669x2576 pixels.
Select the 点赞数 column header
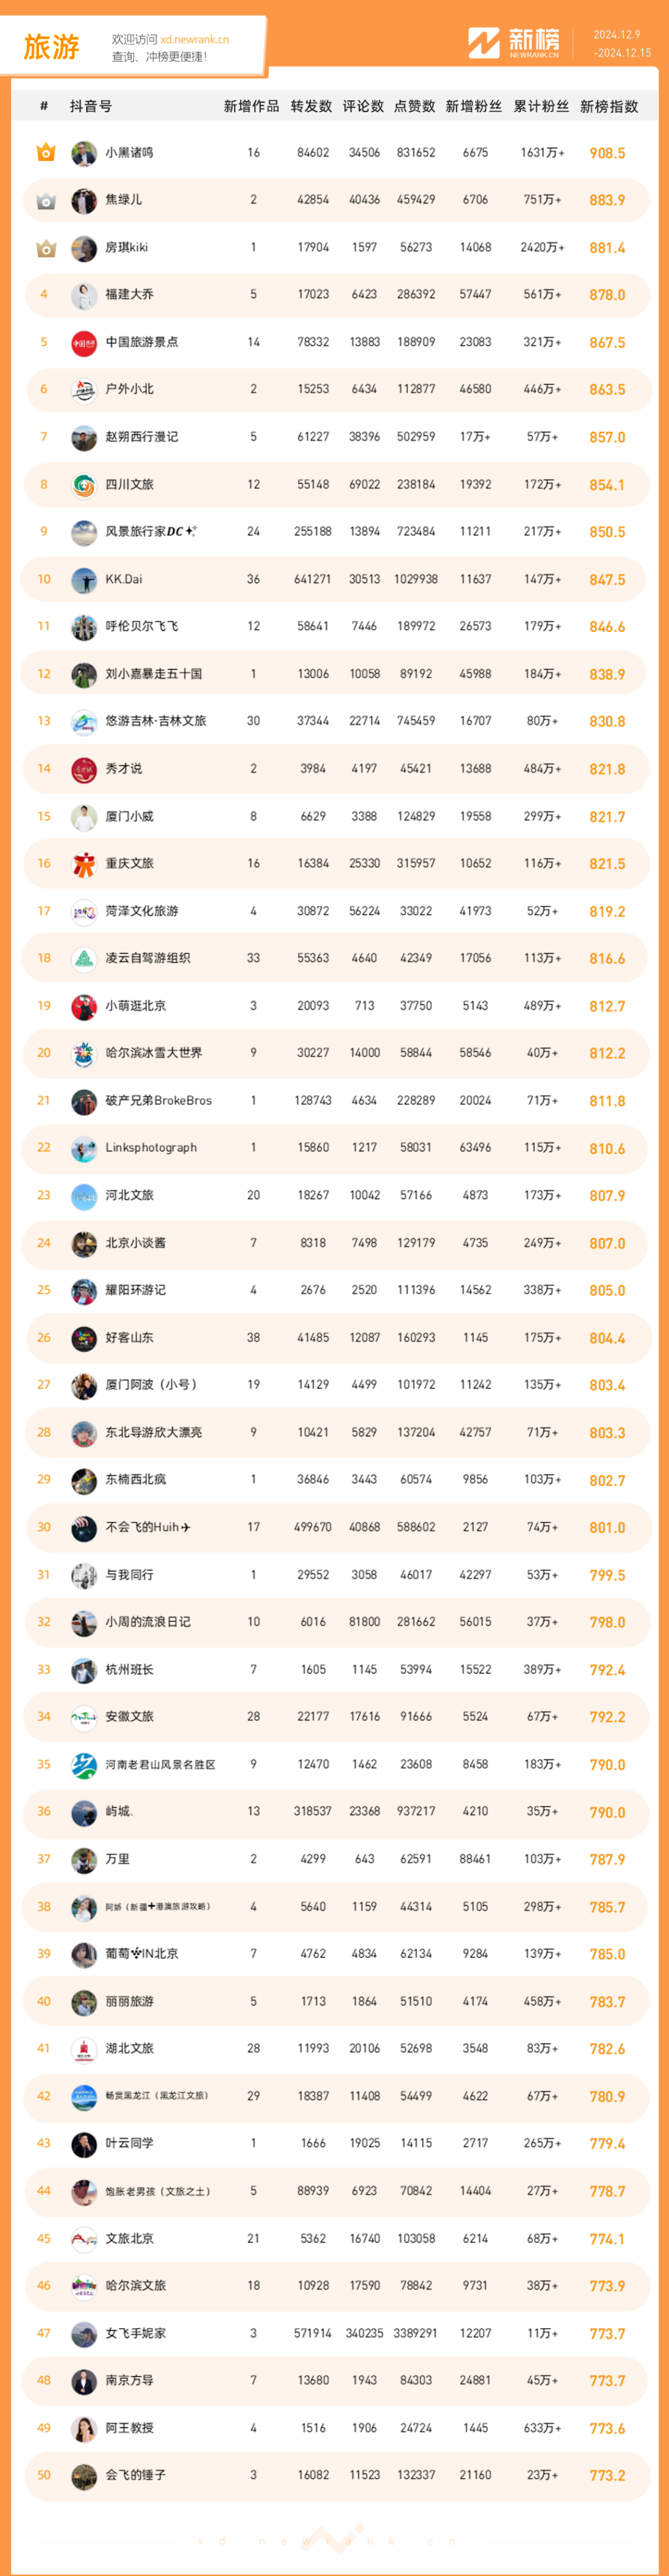(x=415, y=106)
